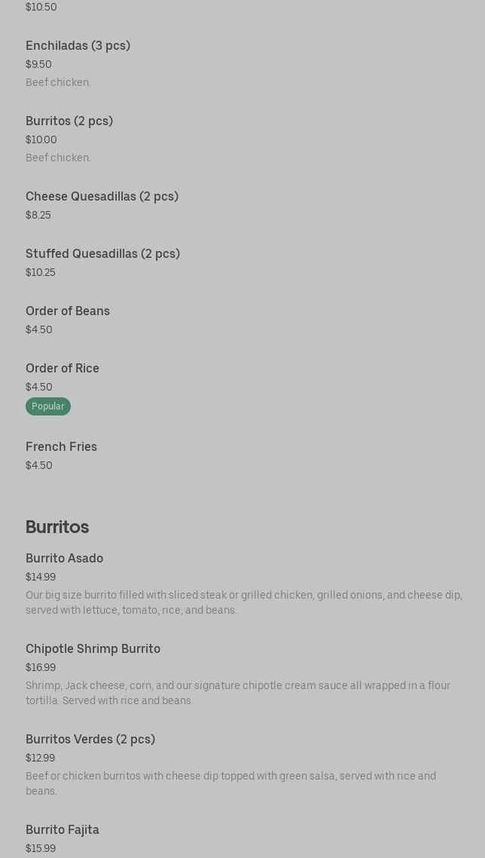Click the $16.99 shrimp burrito price

(41, 667)
